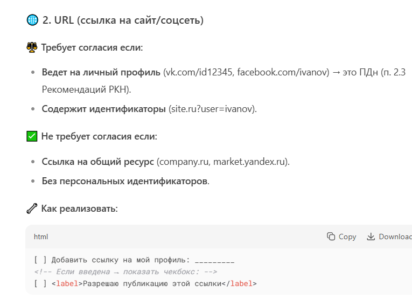Screen dimensions: 412x299
Task: Click the HTML comment line Если введена
Action: (x=125, y=272)
